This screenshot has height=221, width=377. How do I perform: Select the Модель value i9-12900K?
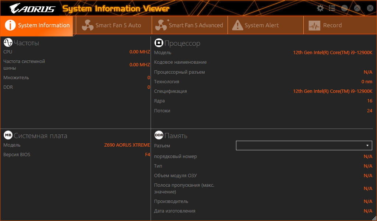tap(332, 52)
